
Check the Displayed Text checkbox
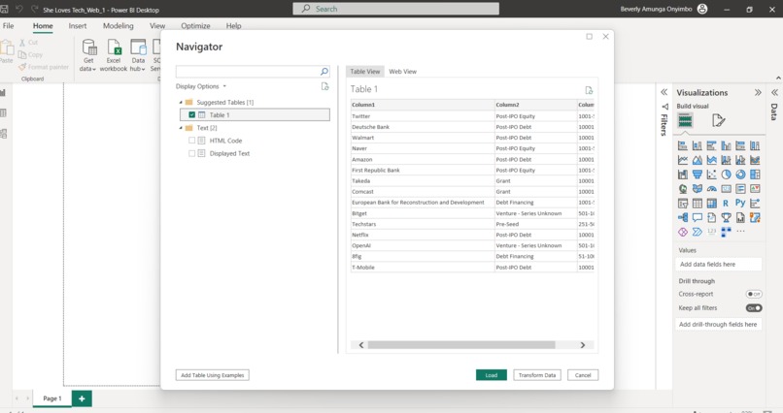[191, 153]
